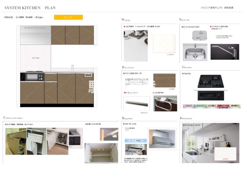Viewport: 244px width, 173px height.
Task: Click the SYSTEM KITCHEN PLAN title
Action: coord(30,7)
